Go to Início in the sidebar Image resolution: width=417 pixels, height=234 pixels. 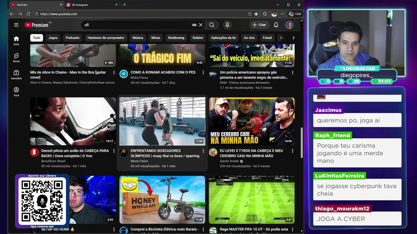point(16,41)
